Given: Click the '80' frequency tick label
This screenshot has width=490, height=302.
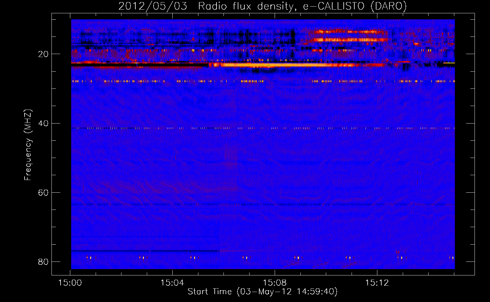Looking at the screenshot, I should coord(43,262).
